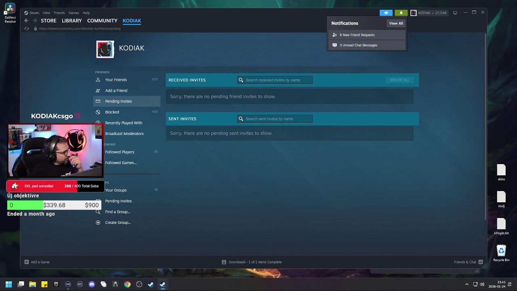
Task: Open the Blocked users list
Action: [112, 112]
